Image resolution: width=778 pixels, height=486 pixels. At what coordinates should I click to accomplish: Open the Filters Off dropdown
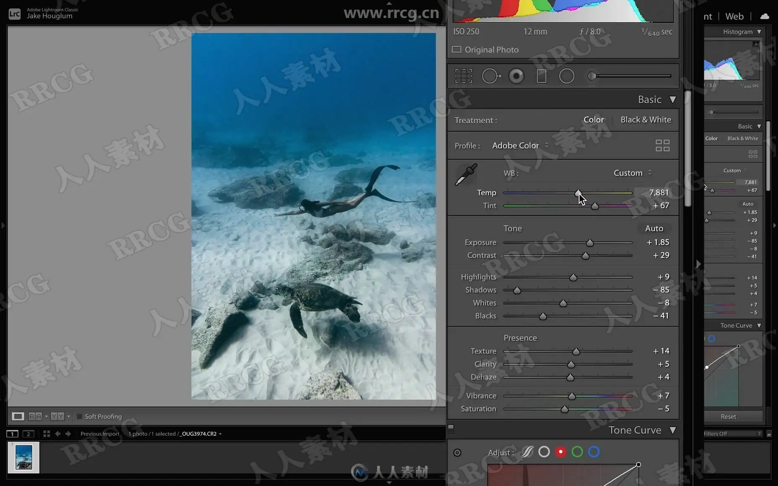tap(733, 434)
